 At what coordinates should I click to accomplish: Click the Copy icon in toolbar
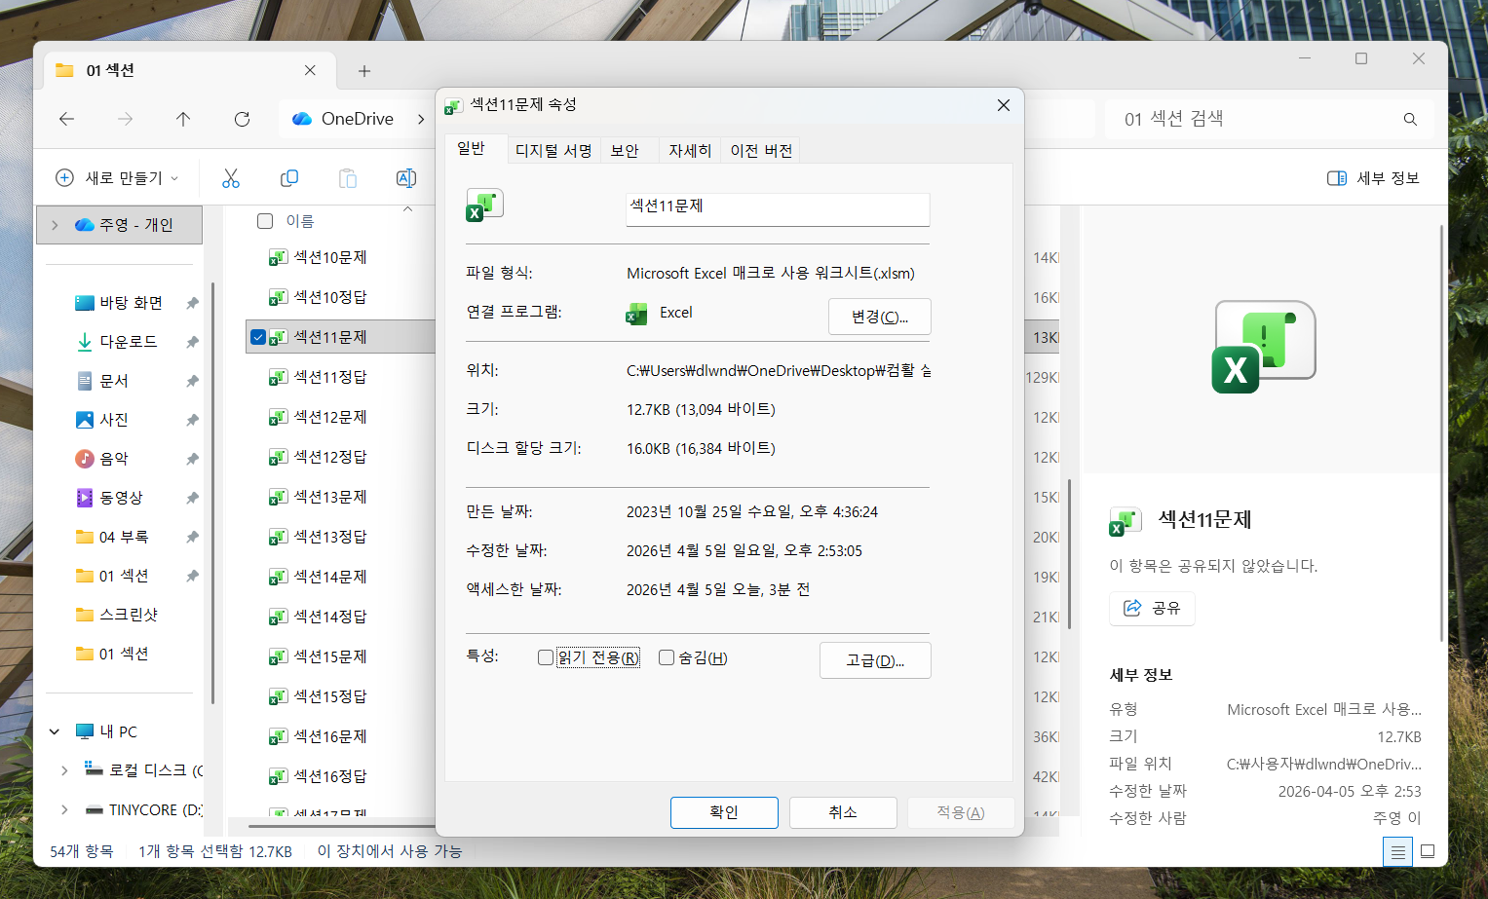click(x=289, y=178)
